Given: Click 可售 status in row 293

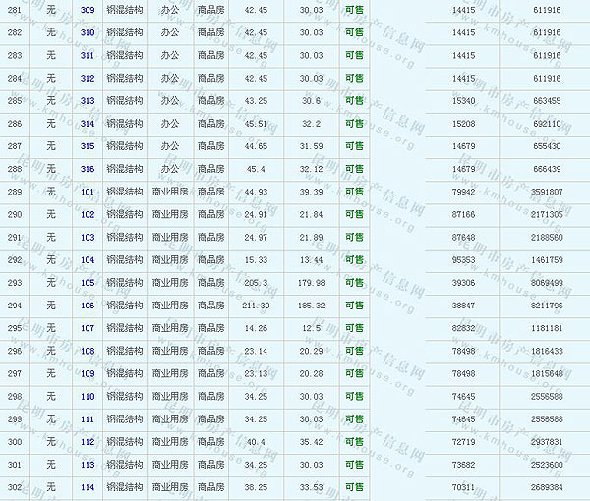Looking at the screenshot, I should [x=354, y=283].
